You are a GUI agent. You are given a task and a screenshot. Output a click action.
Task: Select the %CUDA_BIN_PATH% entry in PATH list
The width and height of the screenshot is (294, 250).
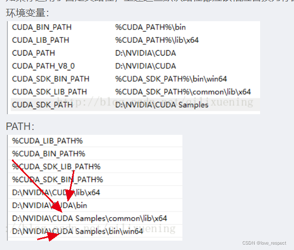pyautogui.click(x=95, y=154)
